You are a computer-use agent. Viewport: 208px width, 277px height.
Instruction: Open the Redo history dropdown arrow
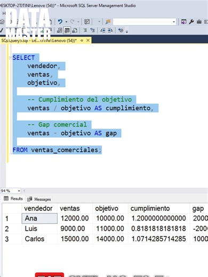78,22
